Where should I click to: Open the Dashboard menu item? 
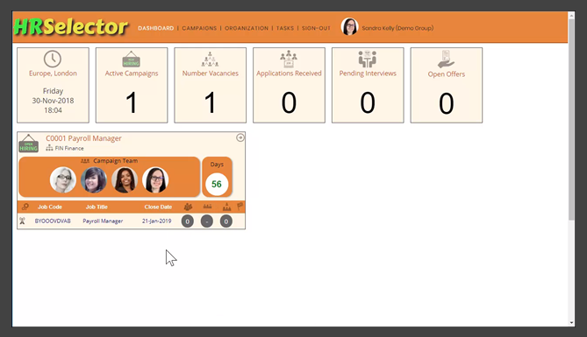point(155,28)
